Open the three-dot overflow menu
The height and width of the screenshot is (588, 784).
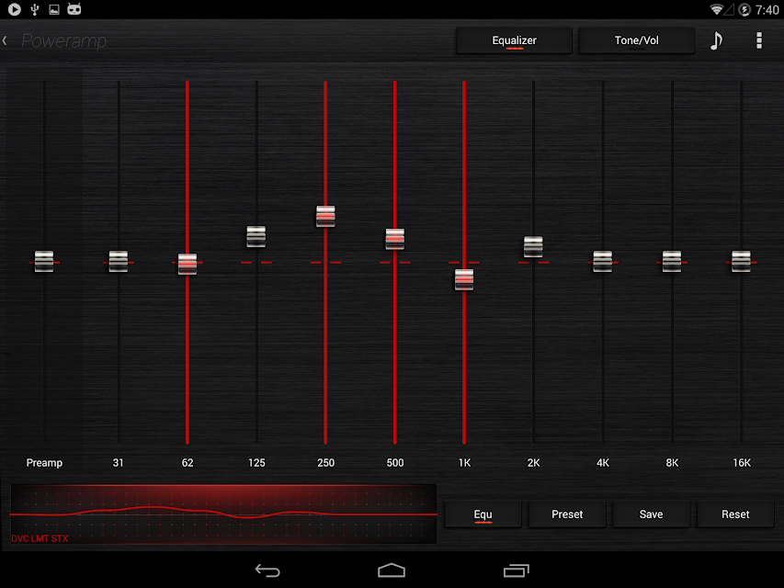tap(758, 40)
